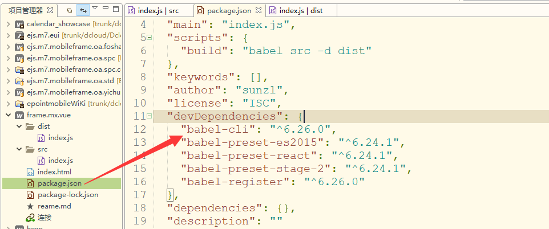Expand ejs.m7.mobileframe.oa.std project
Viewport: 549px width, 229px height.
coord(9,81)
